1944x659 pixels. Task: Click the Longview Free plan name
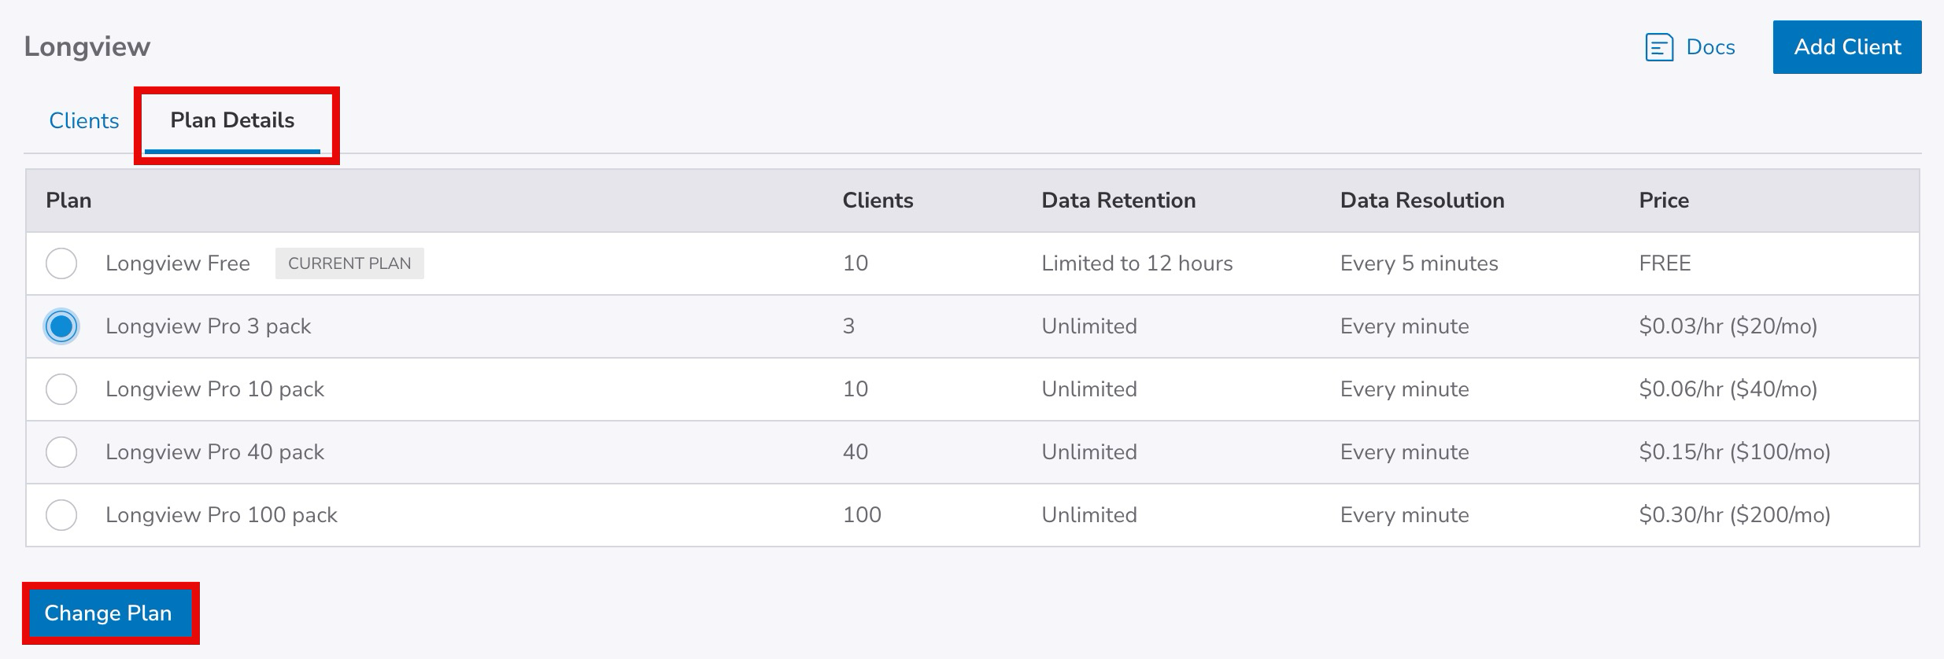coord(178,263)
